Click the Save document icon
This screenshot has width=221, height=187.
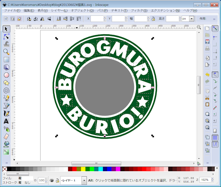pos(207,42)
